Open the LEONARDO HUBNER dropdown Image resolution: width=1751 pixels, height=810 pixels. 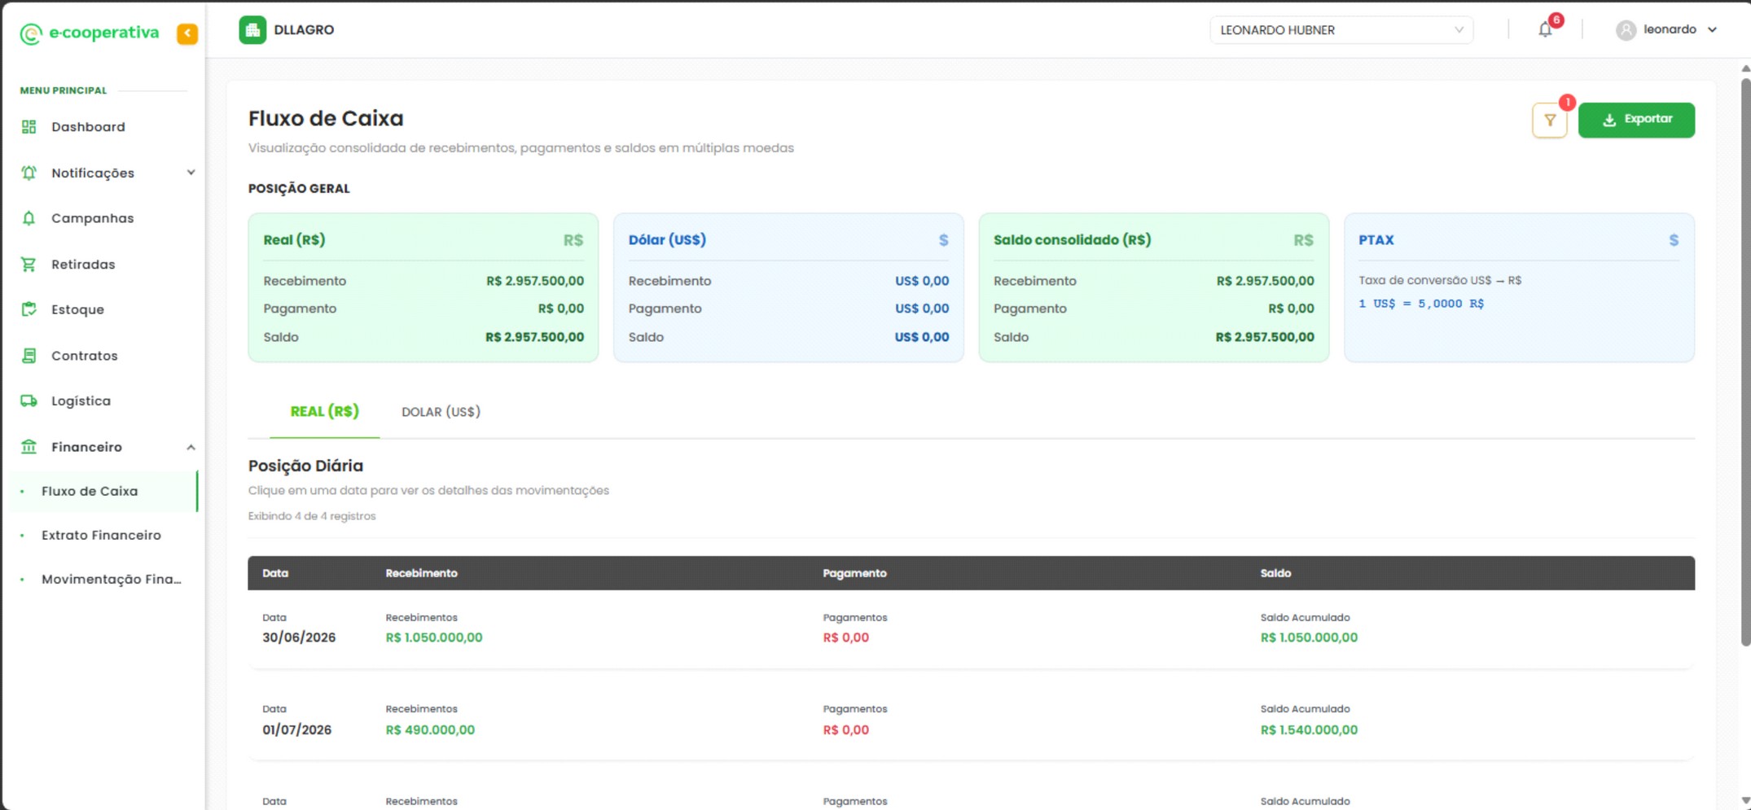1341,30
